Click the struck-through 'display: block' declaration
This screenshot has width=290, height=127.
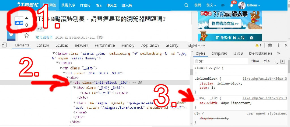(214, 118)
